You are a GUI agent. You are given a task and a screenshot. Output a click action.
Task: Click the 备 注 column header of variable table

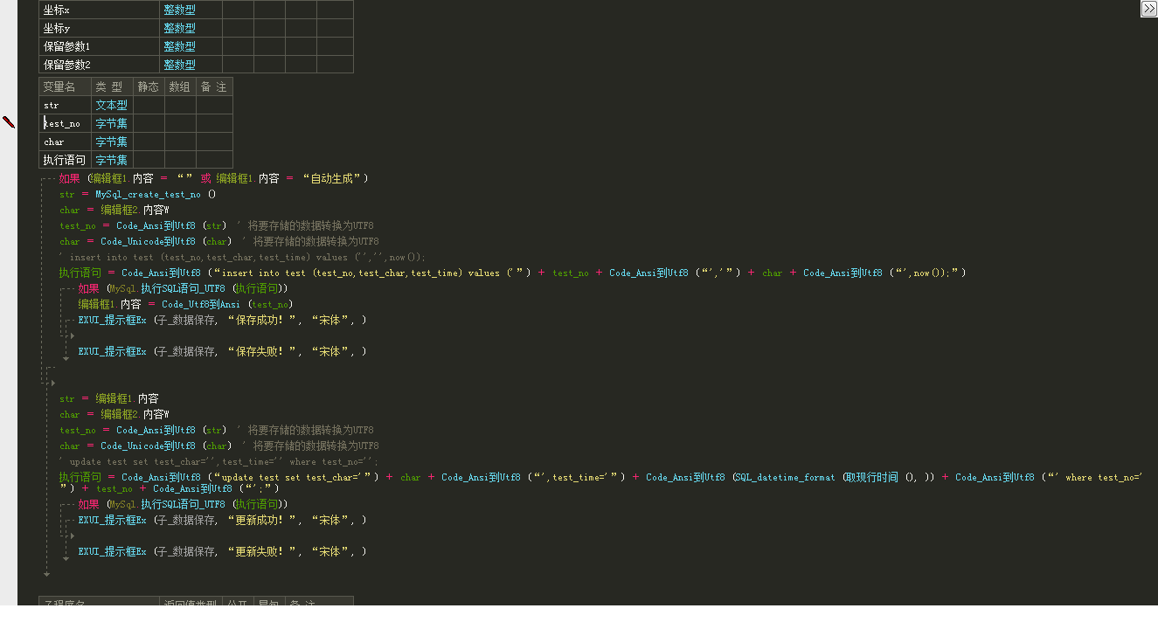[x=213, y=86]
